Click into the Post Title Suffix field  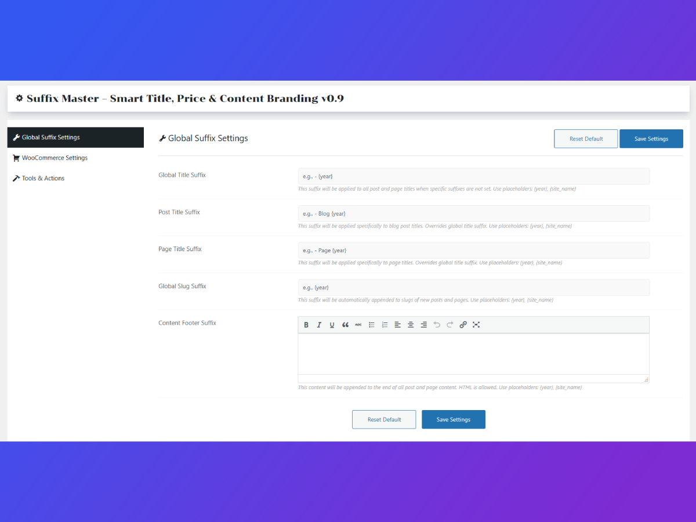click(x=473, y=213)
